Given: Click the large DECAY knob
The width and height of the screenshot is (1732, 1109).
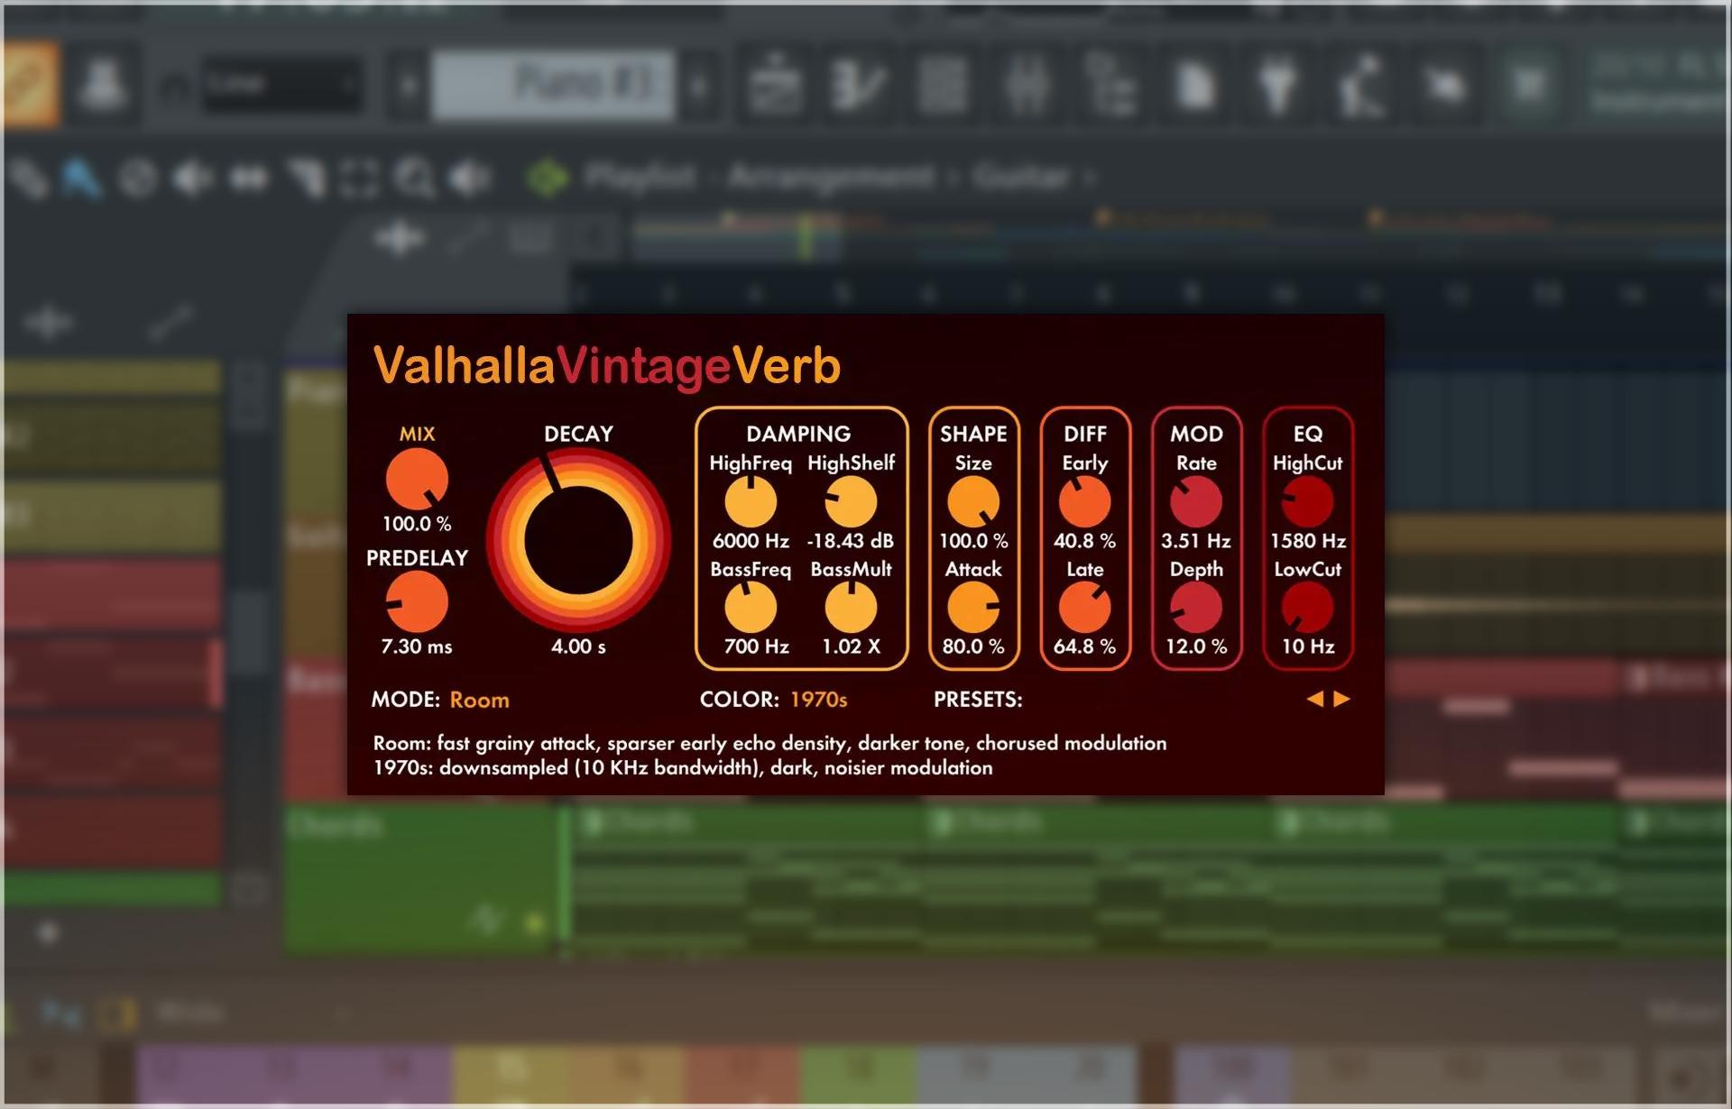Looking at the screenshot, I should 578,541.
